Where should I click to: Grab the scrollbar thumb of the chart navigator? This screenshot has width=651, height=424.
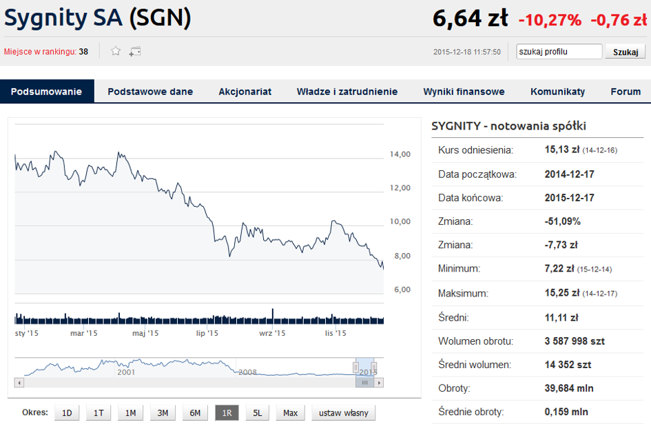[364, 383]
